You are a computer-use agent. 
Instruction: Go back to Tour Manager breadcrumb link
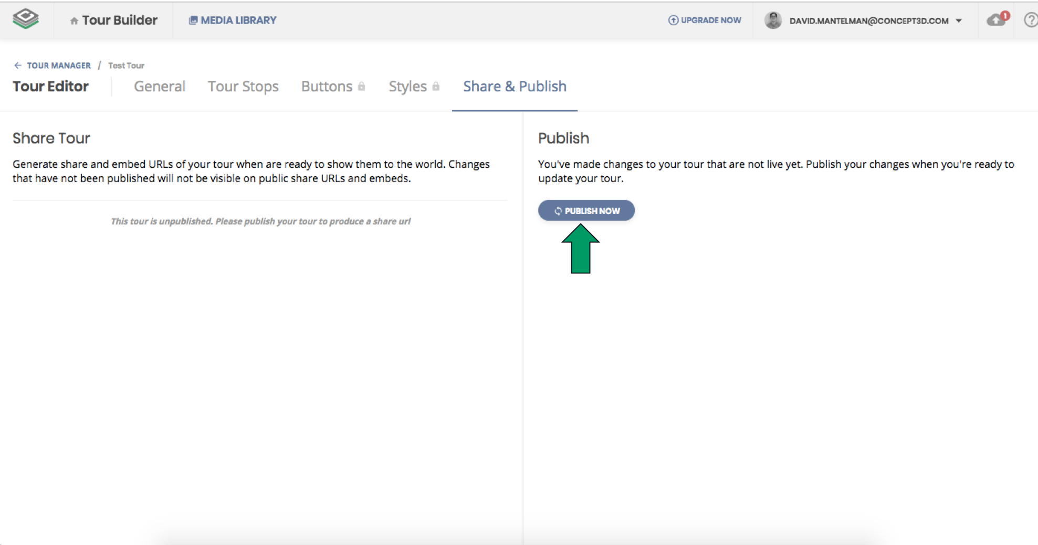point(59,66)
